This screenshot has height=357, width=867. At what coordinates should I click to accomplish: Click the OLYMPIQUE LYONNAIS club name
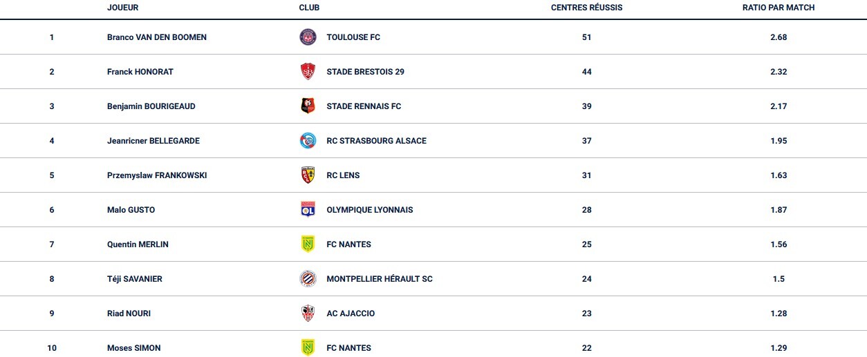tap(370, 210)
